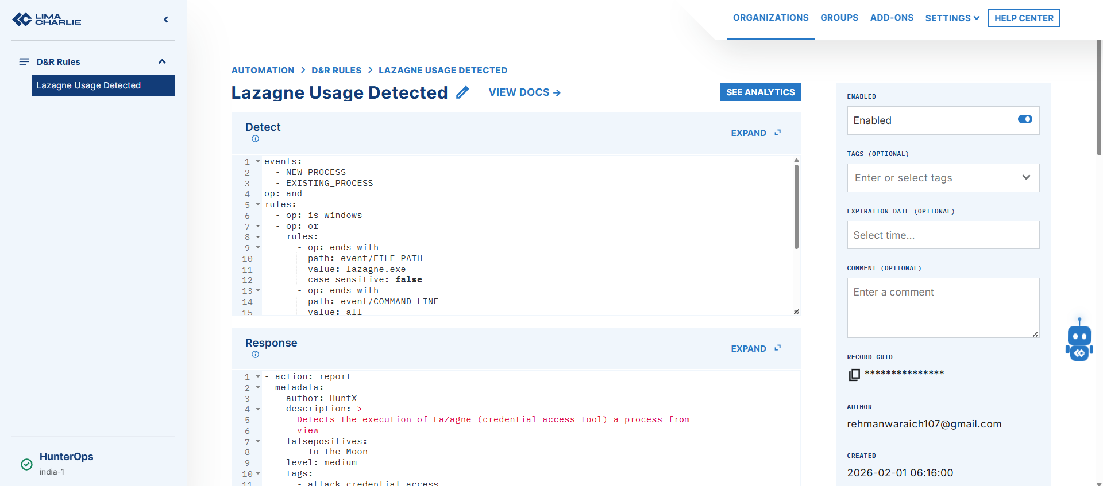
Task: Click the See Analytics button
Action: pyautogui.click(x=760, y=92)
